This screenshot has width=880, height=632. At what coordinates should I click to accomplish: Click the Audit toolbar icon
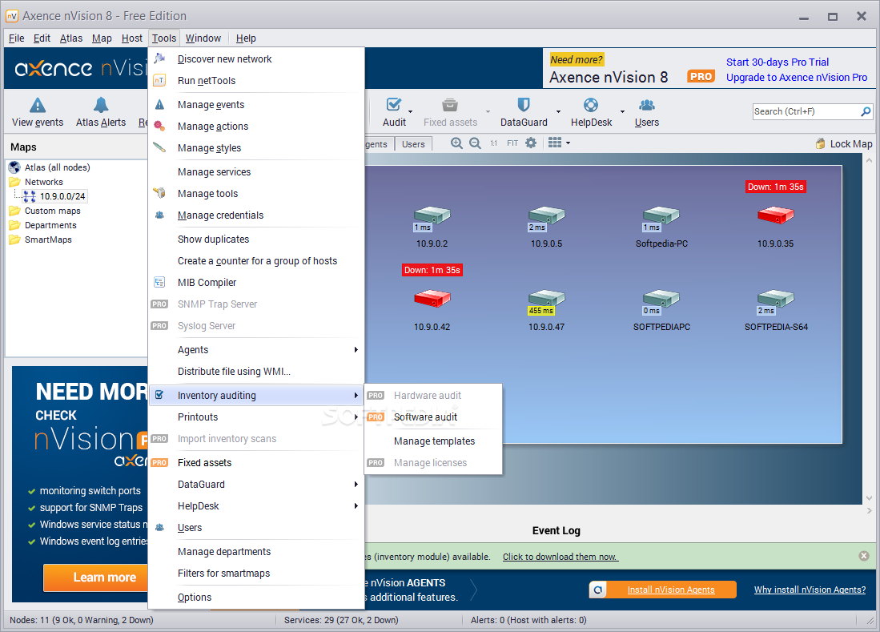394,106
